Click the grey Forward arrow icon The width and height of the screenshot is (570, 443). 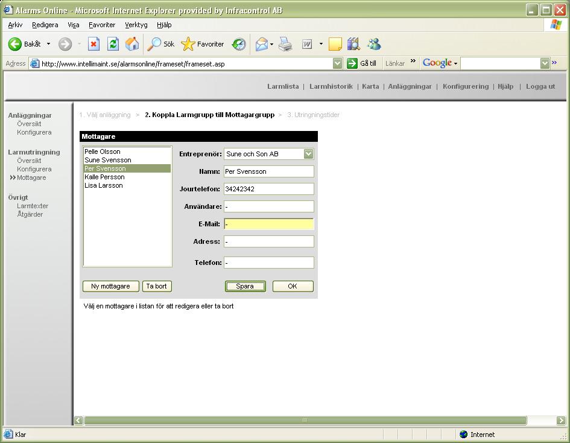[65, 44]
